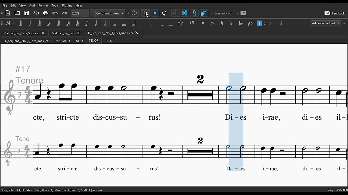Screen dimensions: 348x195
Task: Redo the last undone action
Action: 64,13
